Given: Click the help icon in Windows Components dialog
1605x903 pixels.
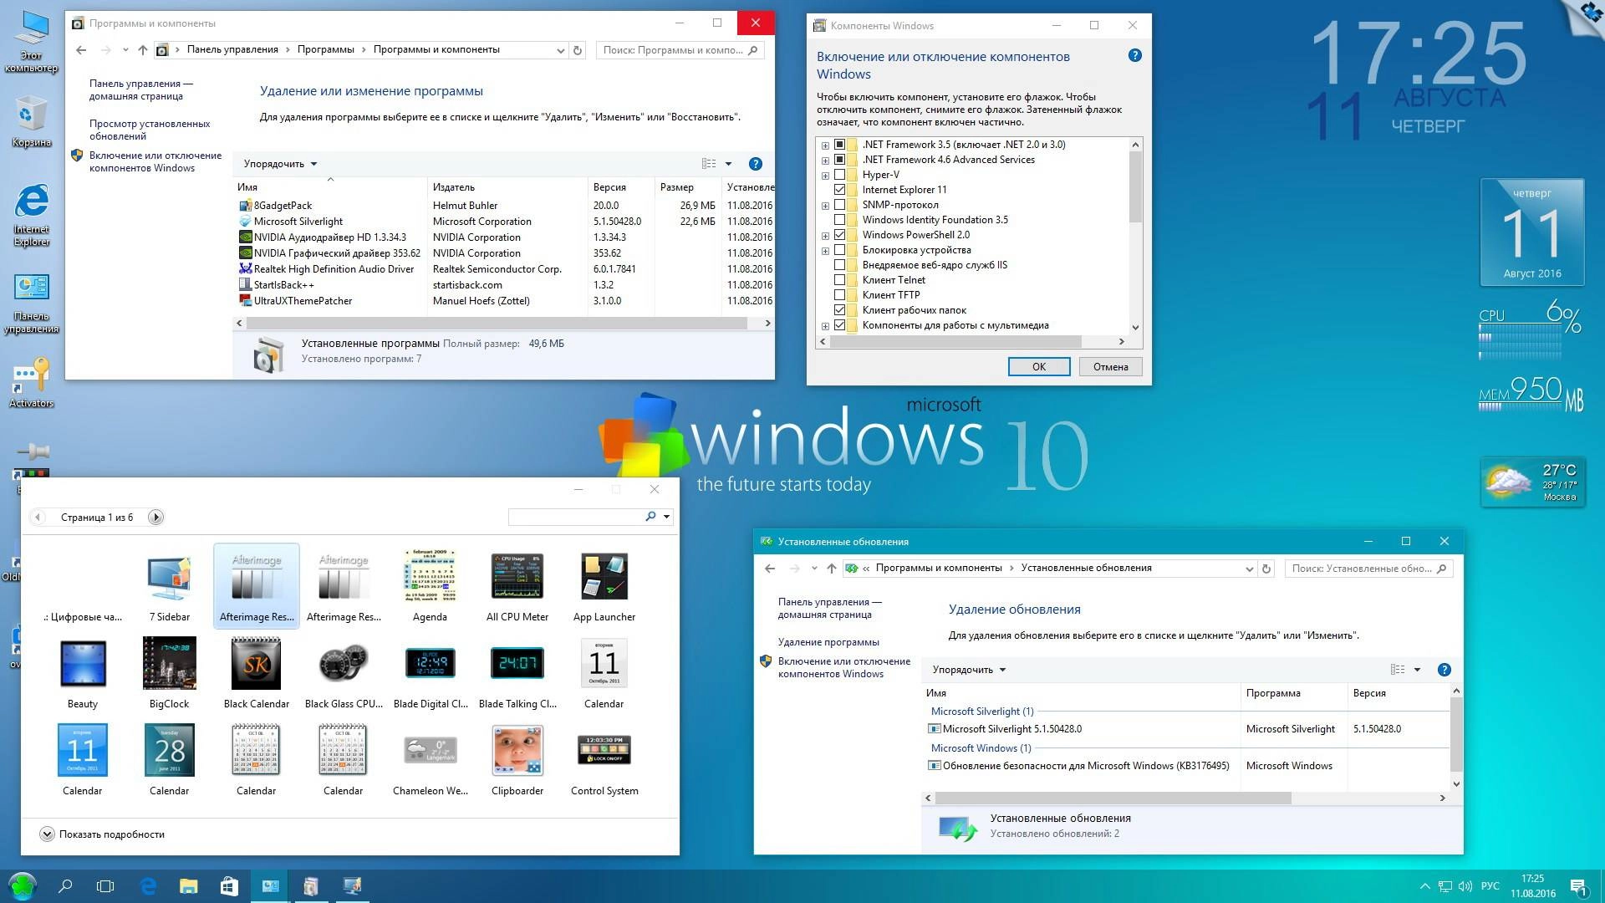Looking at the screenshot, I should point(1134,56).
